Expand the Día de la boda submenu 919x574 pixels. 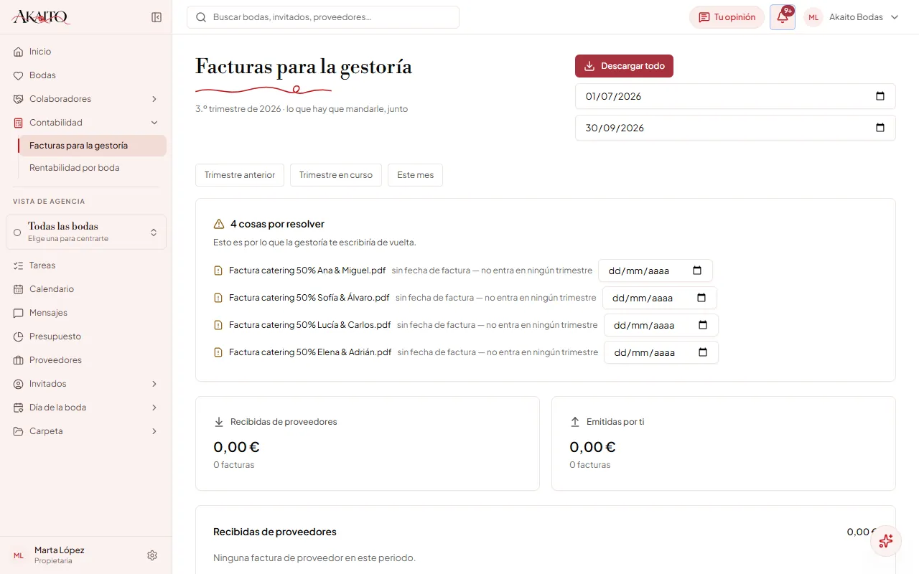click(154, 408)
